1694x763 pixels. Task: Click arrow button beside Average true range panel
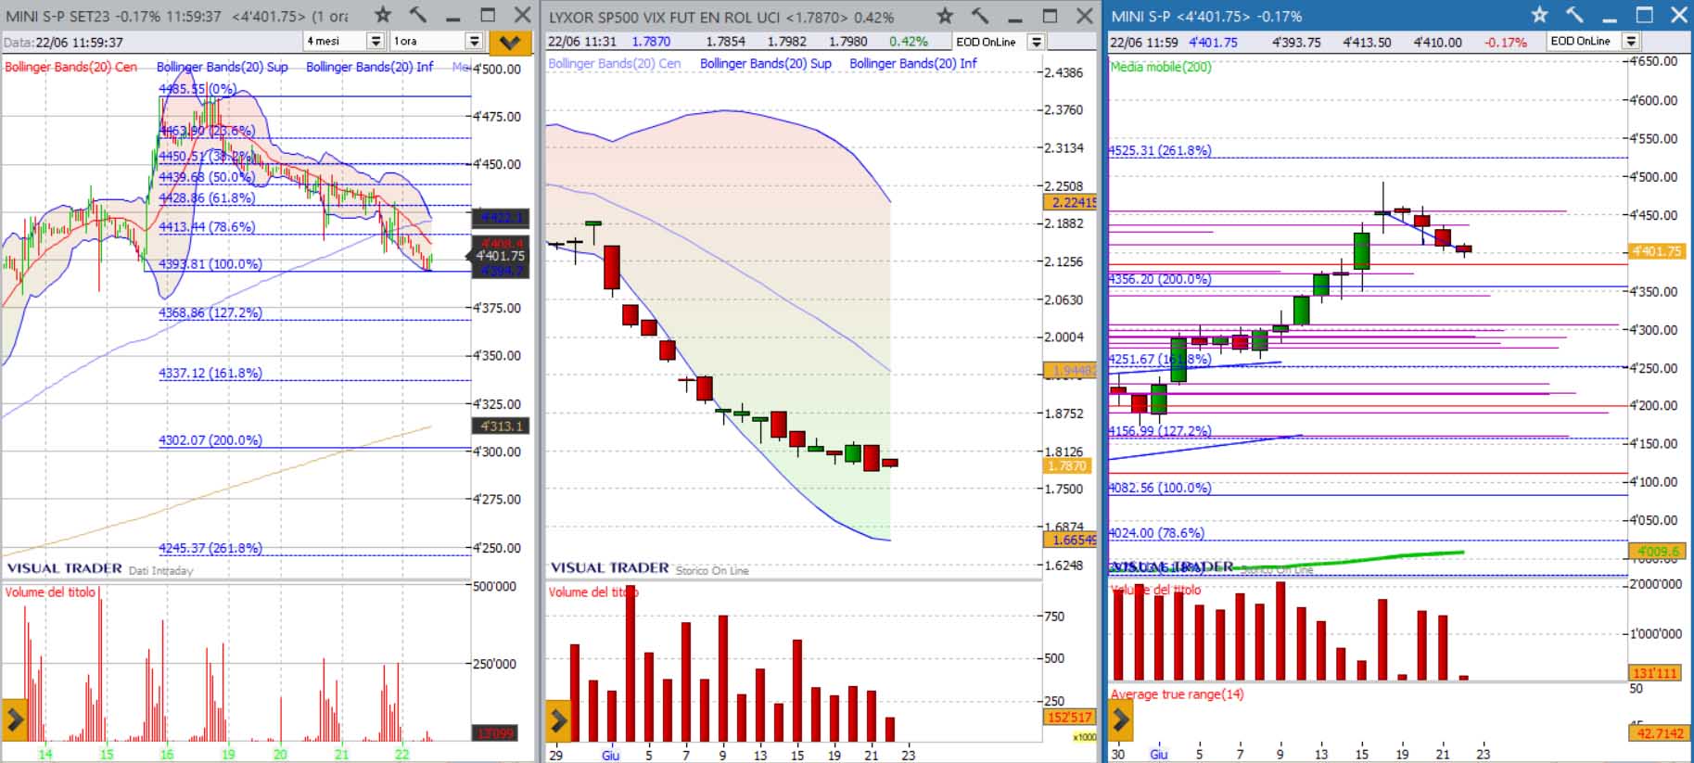[x=1120, y=718]
